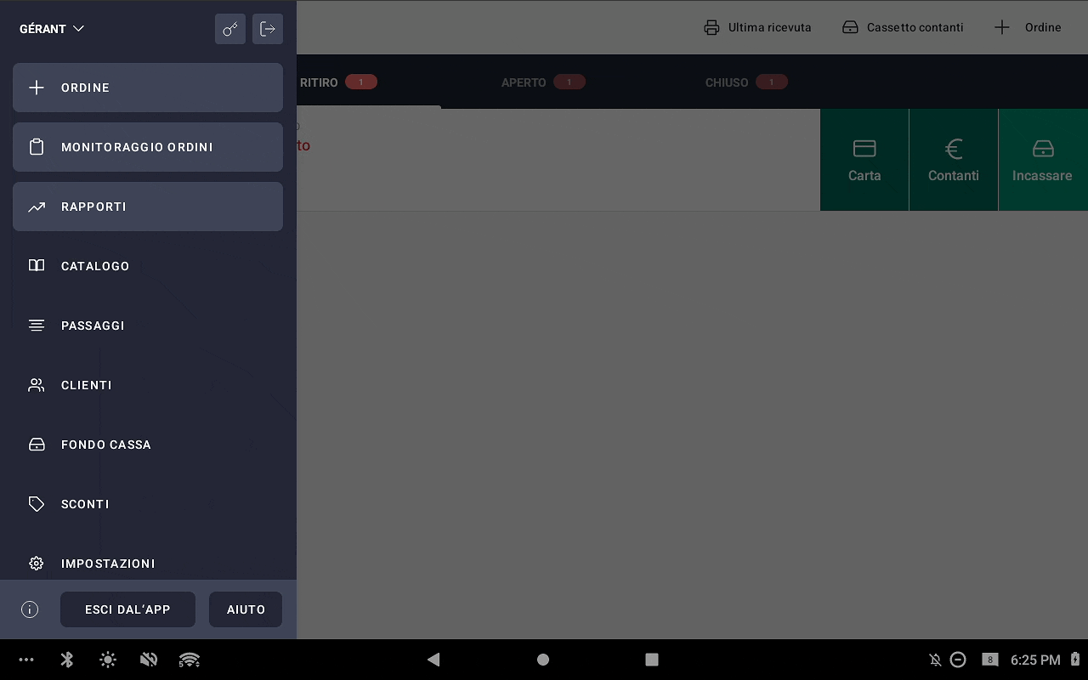This screenshot has width=1088, height=680.
Task: Click the info circle icon
Action: pyautogui.click(x=30, y=609)
